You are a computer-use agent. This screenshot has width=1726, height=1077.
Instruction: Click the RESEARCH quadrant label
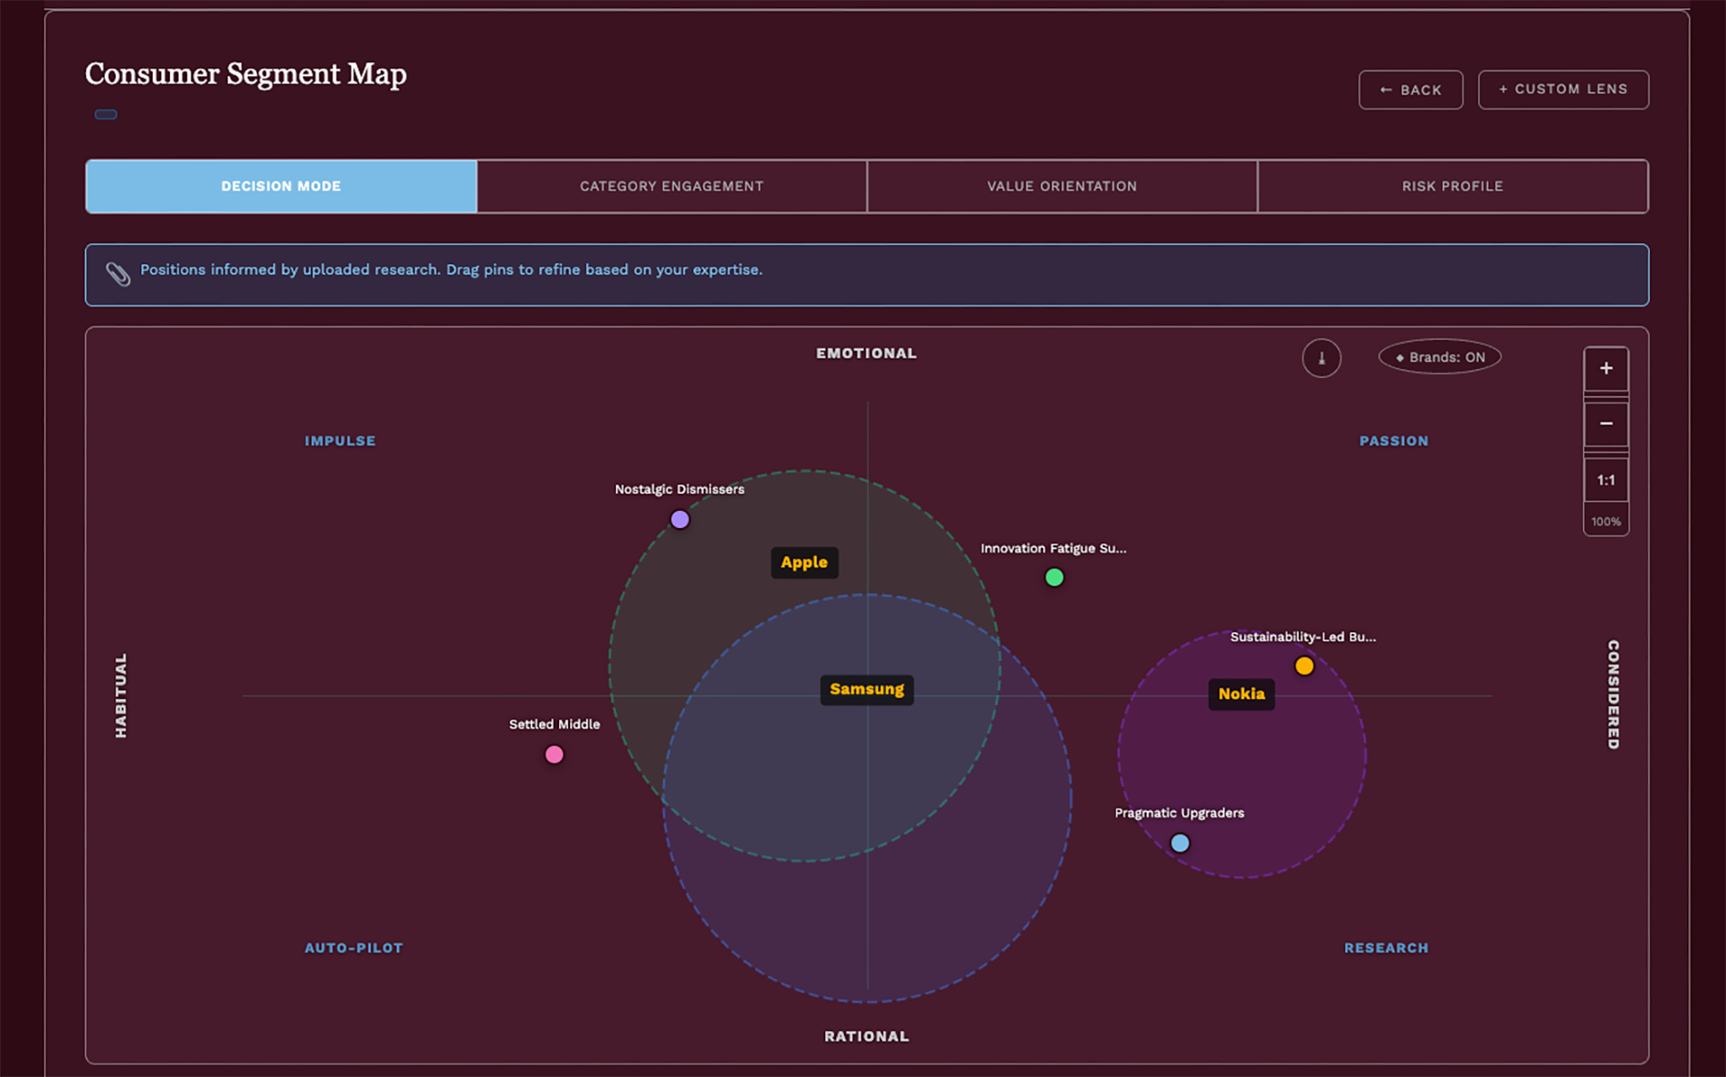point(1386,948)
